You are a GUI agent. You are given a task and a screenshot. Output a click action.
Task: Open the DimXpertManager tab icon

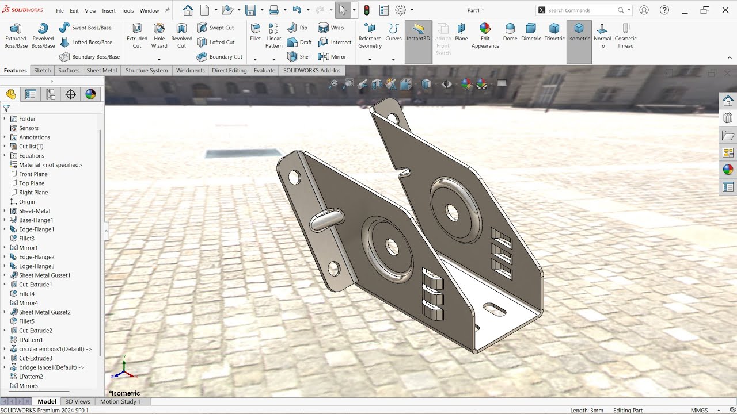click(x=71, y=95)
